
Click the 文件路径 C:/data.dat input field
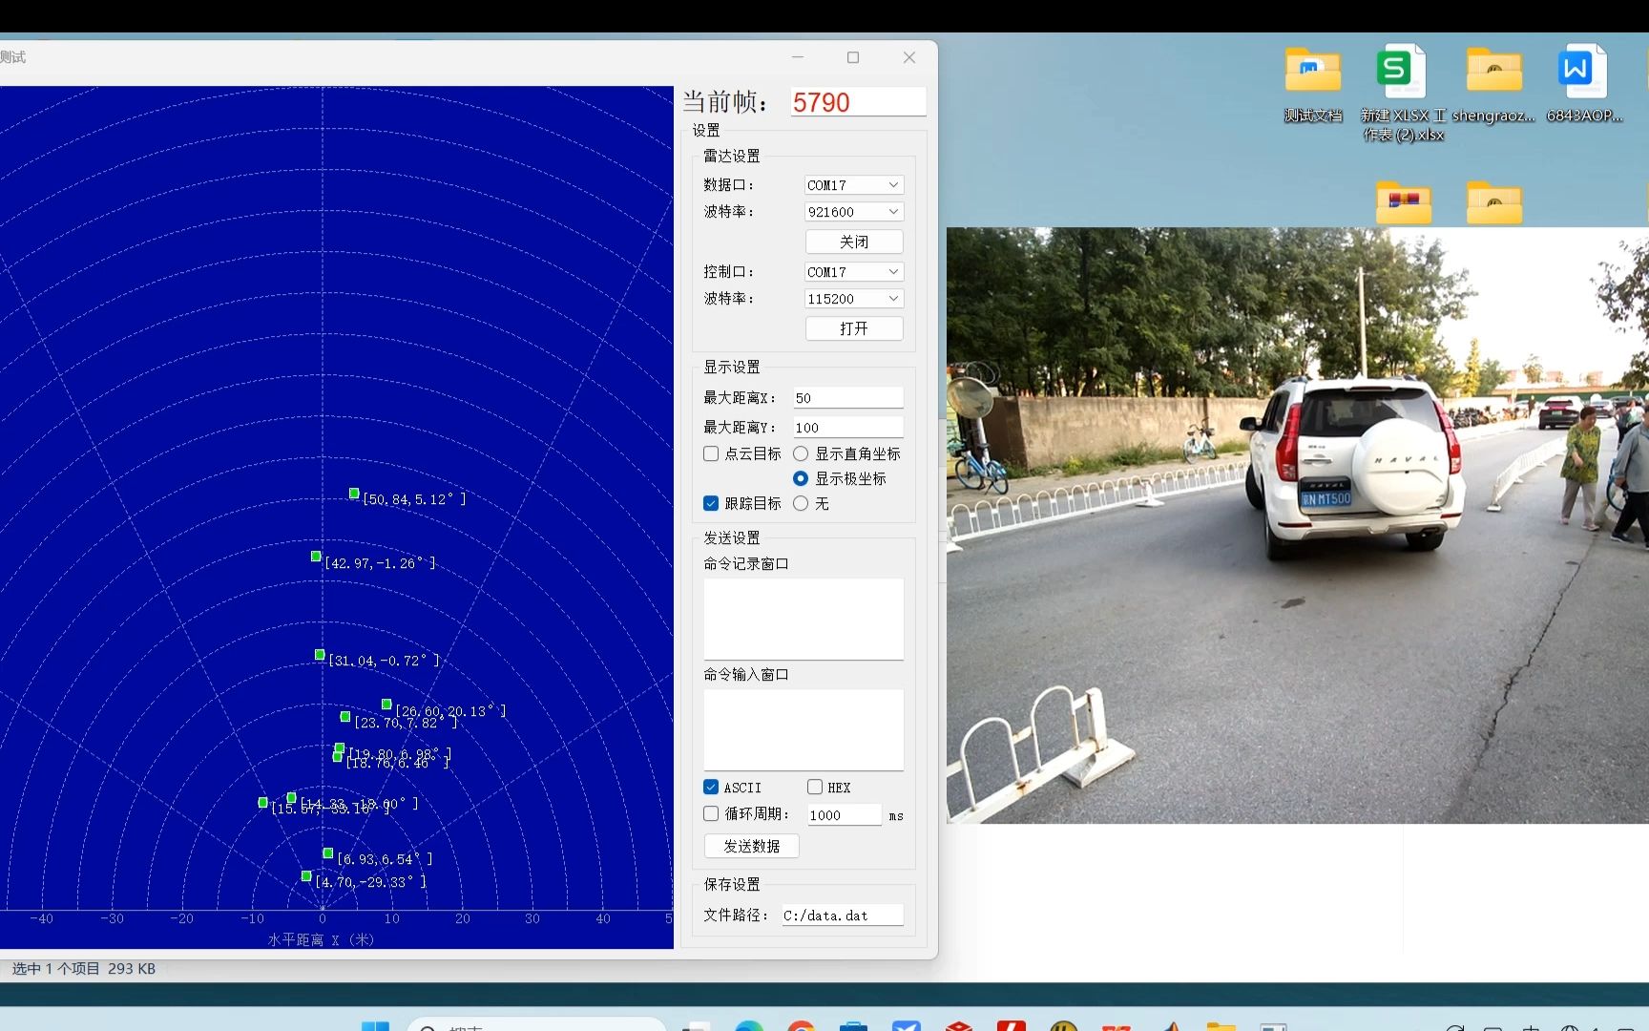pyautogui.click(x=841, y=915)
